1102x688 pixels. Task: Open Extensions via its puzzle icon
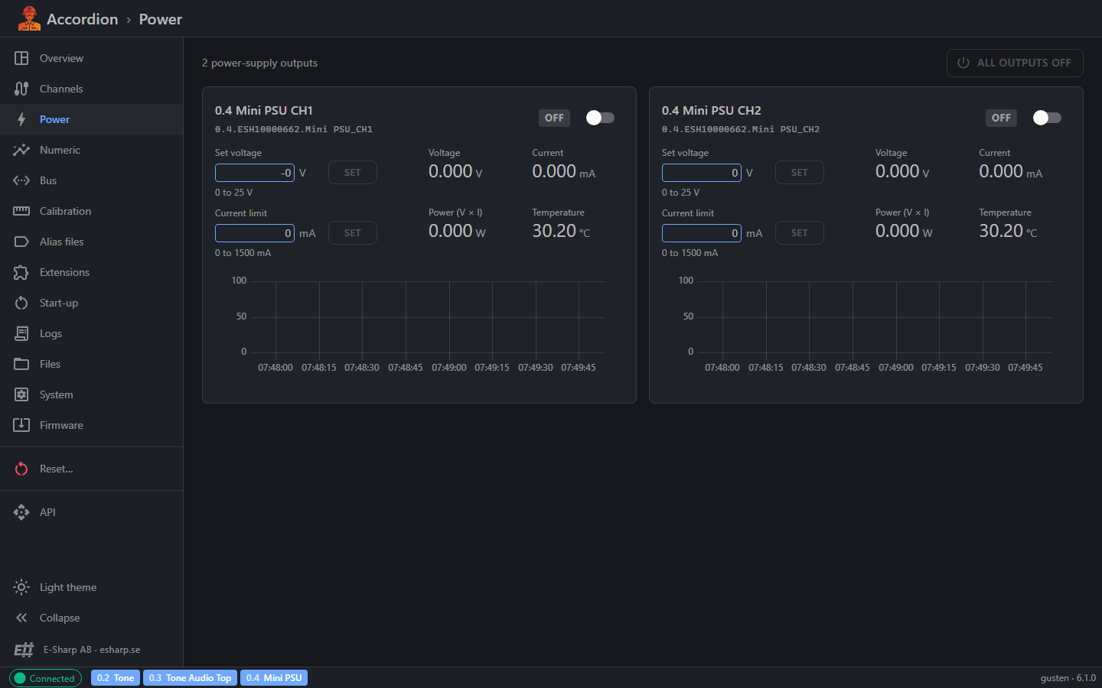pyautogui.click(x=21, y=272)
